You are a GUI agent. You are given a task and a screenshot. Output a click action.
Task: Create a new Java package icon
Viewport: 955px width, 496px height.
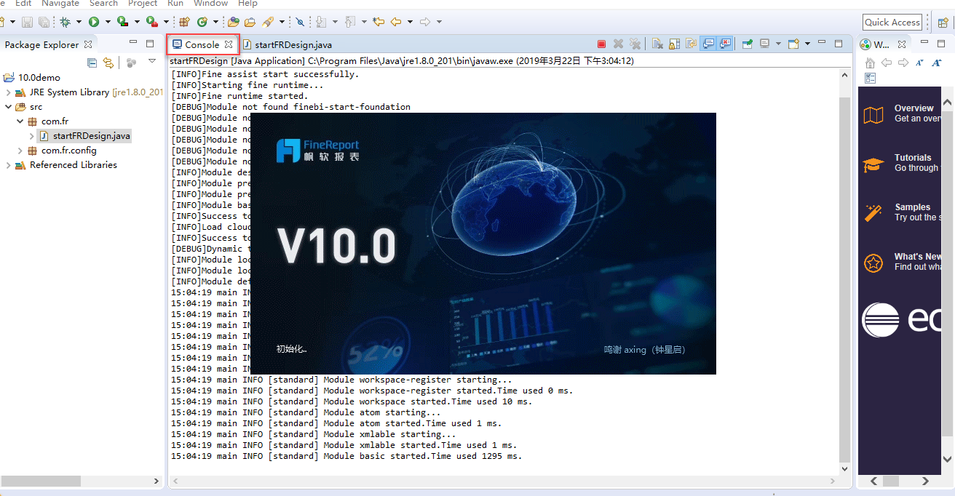[x=185, y=22]
